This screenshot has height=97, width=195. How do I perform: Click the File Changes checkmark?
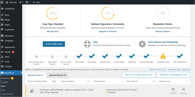click(x=92, y=56)
